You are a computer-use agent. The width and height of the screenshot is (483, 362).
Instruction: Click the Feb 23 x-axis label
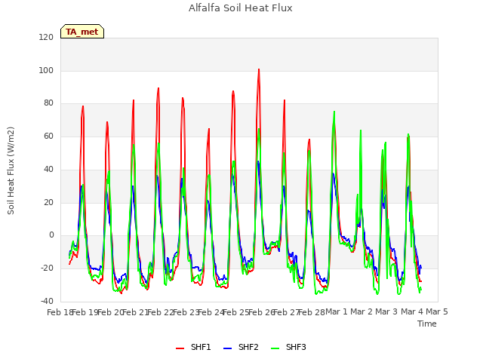186,312
